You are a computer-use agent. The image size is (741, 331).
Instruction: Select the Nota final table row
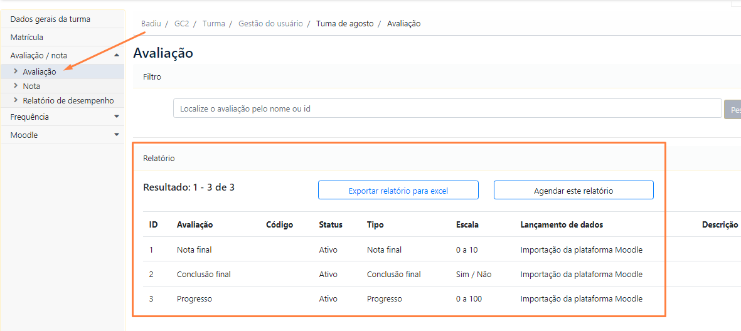(442, 250)
